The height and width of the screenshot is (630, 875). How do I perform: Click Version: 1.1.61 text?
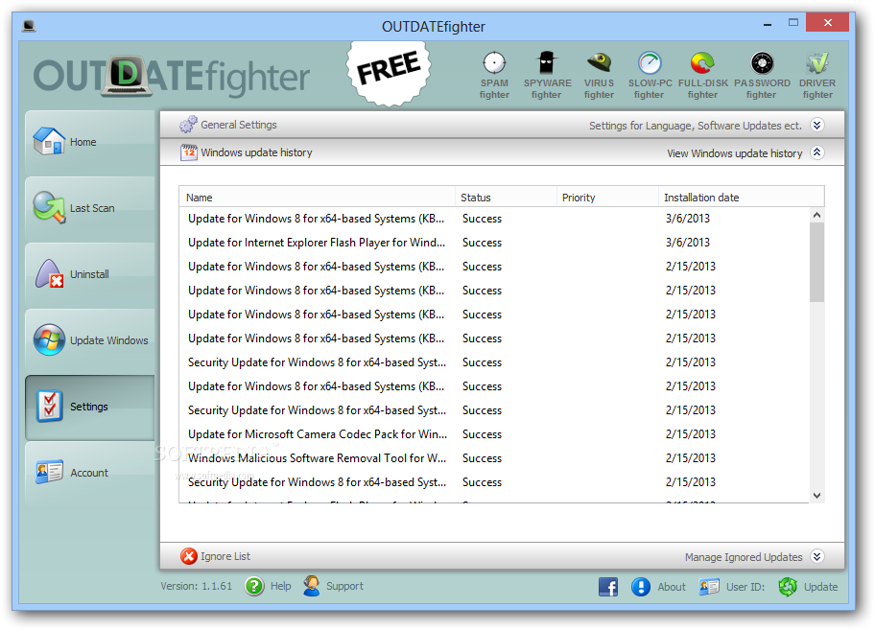[197, 586]
